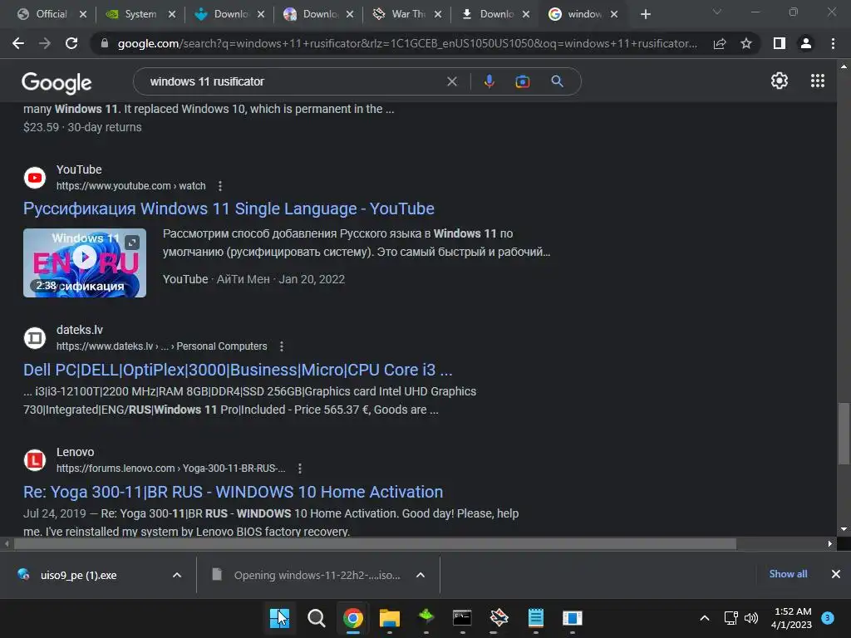Image resolution: width=851 pixels, height=638 pixels.
Task: Reload the current page
Action: (x=71, y=43)
